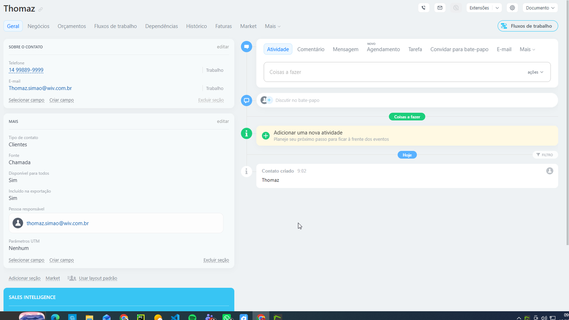The width and height of the screenshot is (569, 320).
Task: Click the envelope icon in the top toolbar
Action: pos(440,8)
